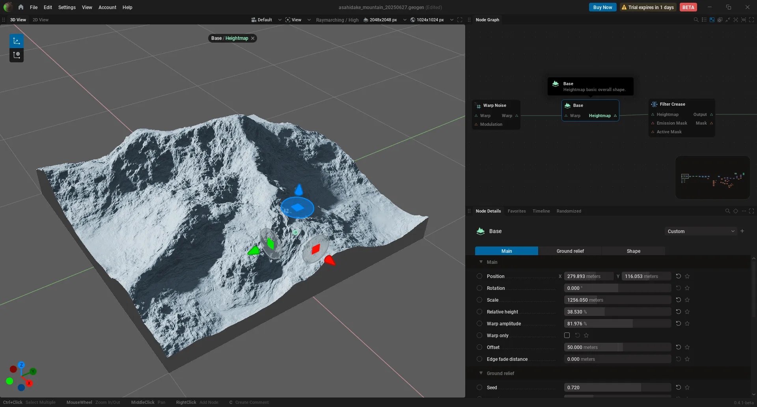757x407 pixels.
Task: Open the Settings menu
Action: pos(67,7)
